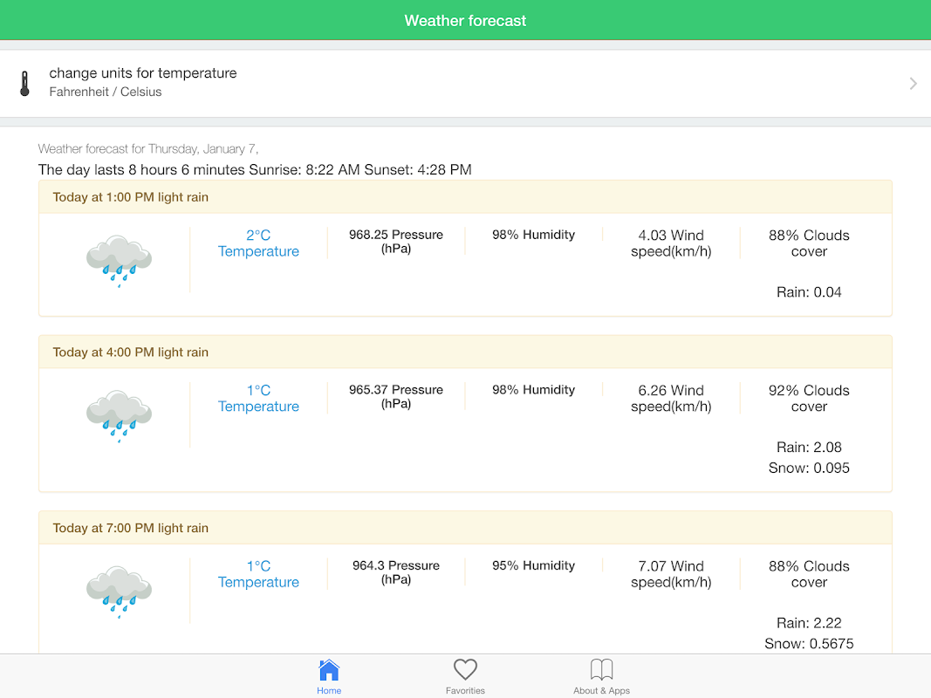Screen dimensions: 931x698
Task: Click the 6.26 Wind speed value
Action: point(671,399)
